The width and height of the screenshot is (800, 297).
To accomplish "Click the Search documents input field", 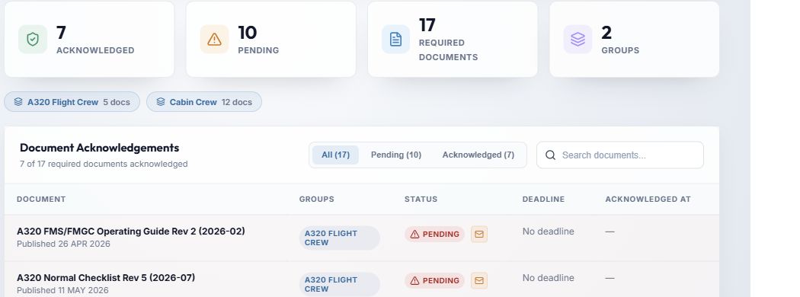I will [x=620, y=155].
